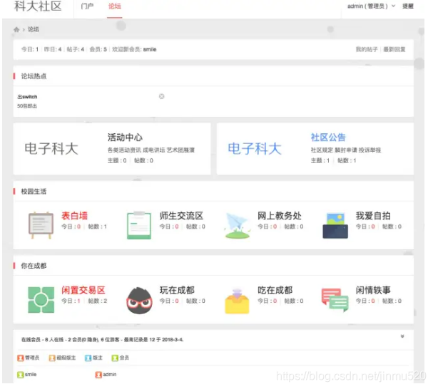Click the gray 电子科大 logo of 活动中心
The image size is (433, 389).
51,149
